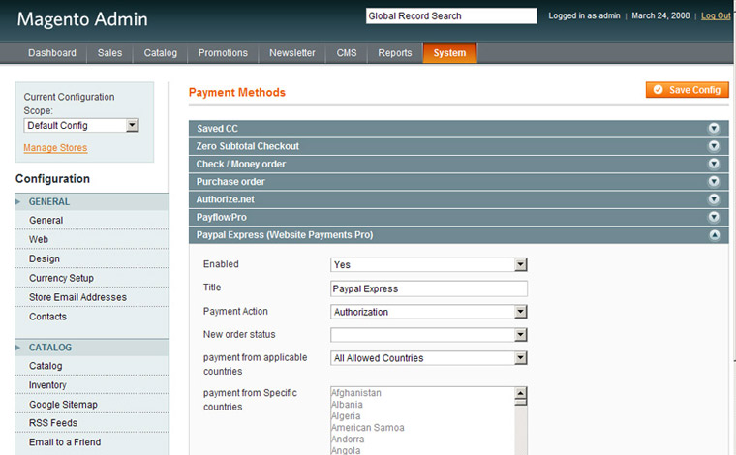This screenshot has height=455, width=736.
Task: Click the Title field containing Paypal Express
Action: click(429, 288)
